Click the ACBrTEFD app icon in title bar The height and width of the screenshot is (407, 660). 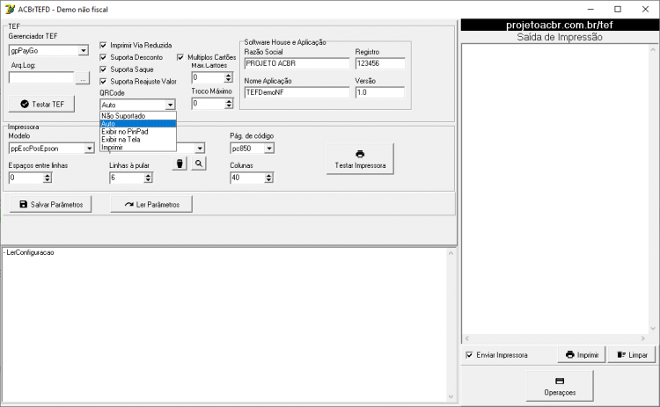tap(10, 10)
